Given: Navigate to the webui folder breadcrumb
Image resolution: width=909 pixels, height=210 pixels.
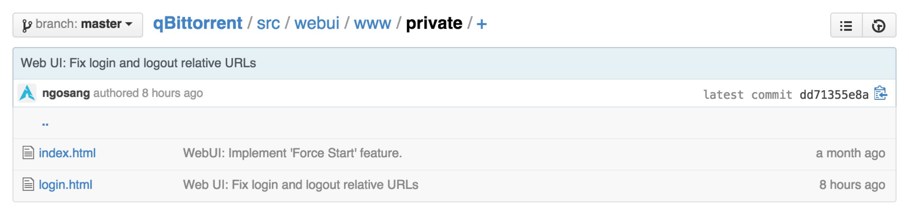Looking at the screenshot, I should point(317,23).
